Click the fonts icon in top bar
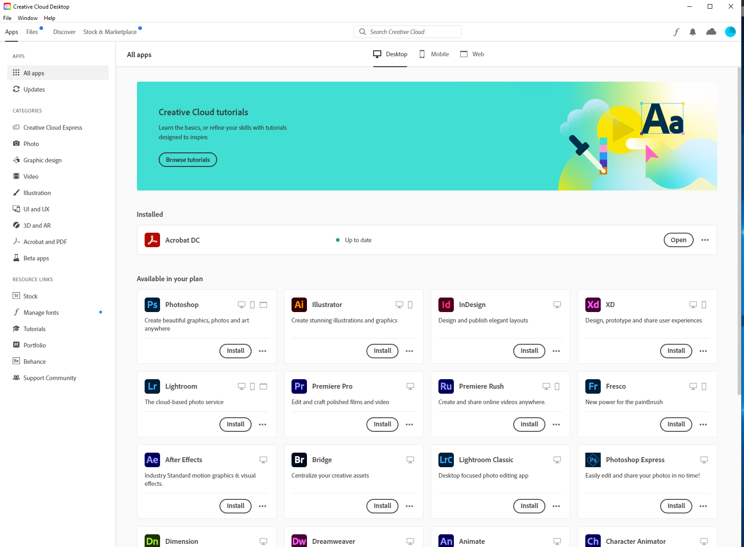The image size is (744, 547). [676, 32]
